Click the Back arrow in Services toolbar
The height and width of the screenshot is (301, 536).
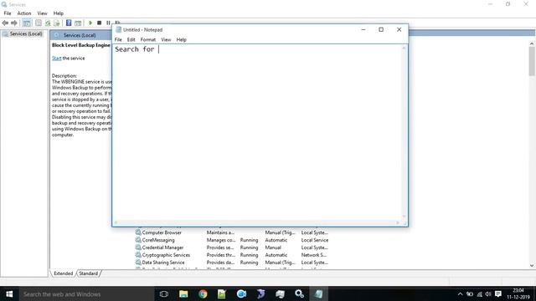(5, 23)
